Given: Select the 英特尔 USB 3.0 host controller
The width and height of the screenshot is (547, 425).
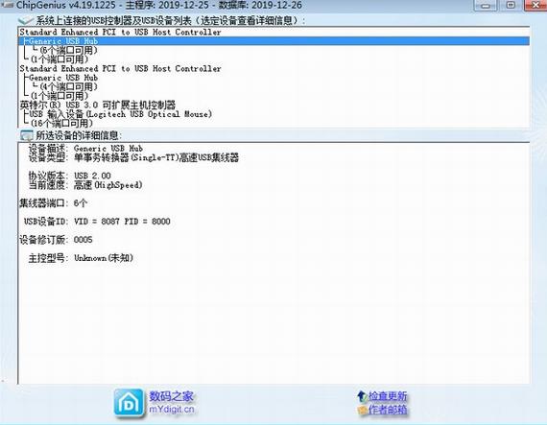Looking at the screenshot, I should click(98, 105).
